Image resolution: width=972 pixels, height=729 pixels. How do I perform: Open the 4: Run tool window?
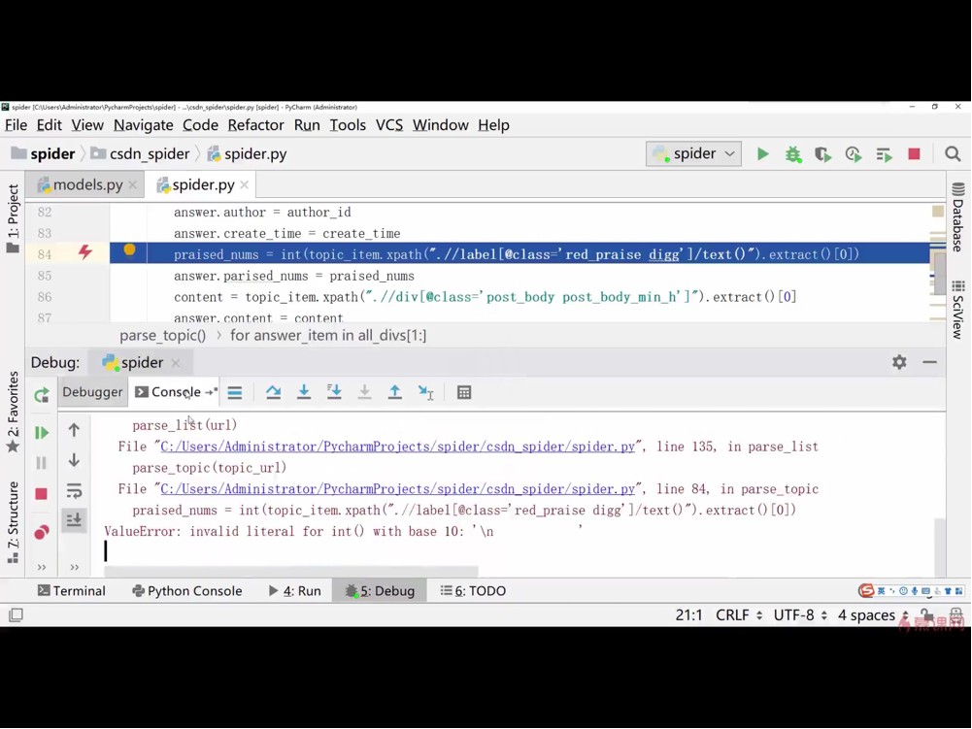[x=294, y=591]
